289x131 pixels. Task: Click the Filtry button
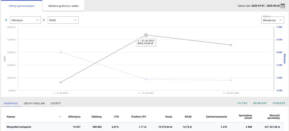click(242, 103)
